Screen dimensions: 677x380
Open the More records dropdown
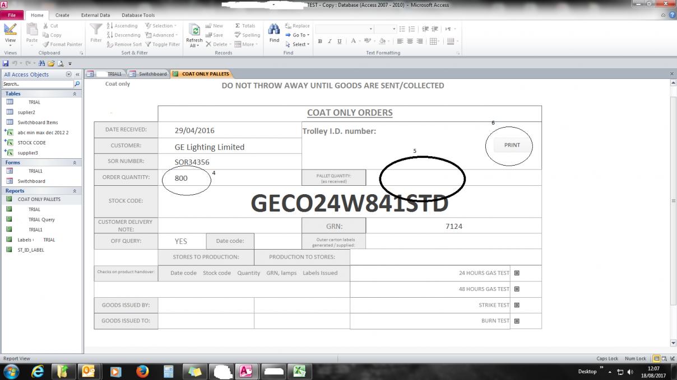pos(246,44)
